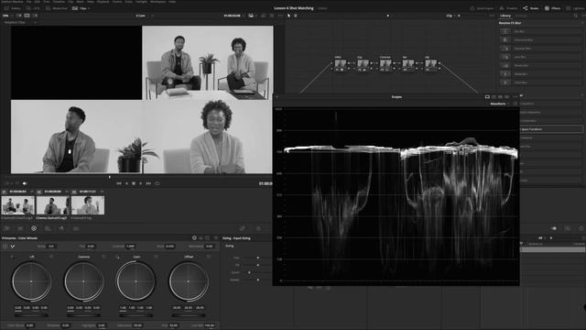Reset the Gamma wheel
This screenshot has width=586, height=330.
coord(103,257)
